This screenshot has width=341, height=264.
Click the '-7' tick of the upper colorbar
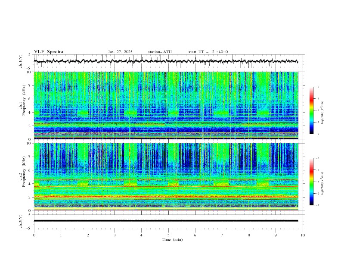coord(318,134)
